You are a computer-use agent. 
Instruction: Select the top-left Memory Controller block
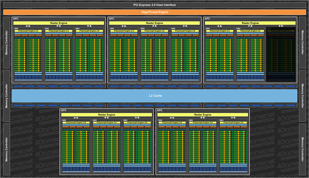click(6, 43)
